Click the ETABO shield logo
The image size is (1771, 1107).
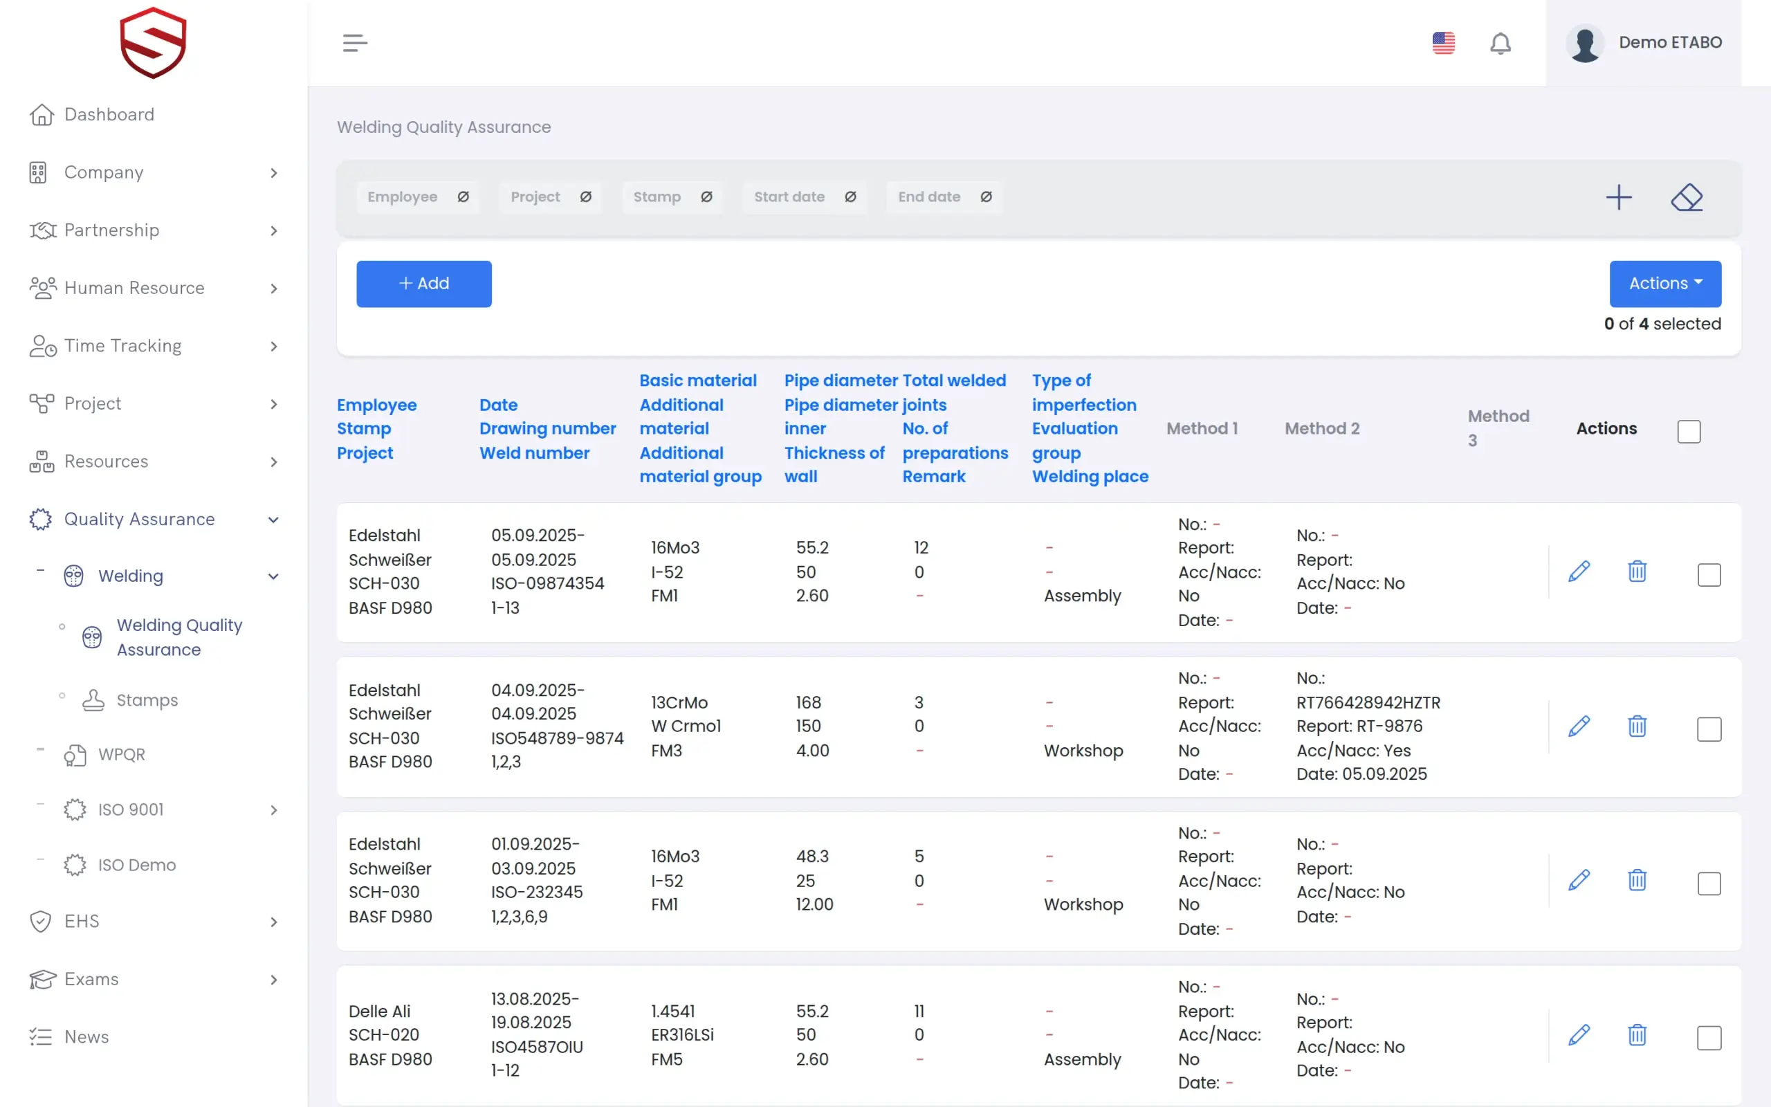pos(153,42)
